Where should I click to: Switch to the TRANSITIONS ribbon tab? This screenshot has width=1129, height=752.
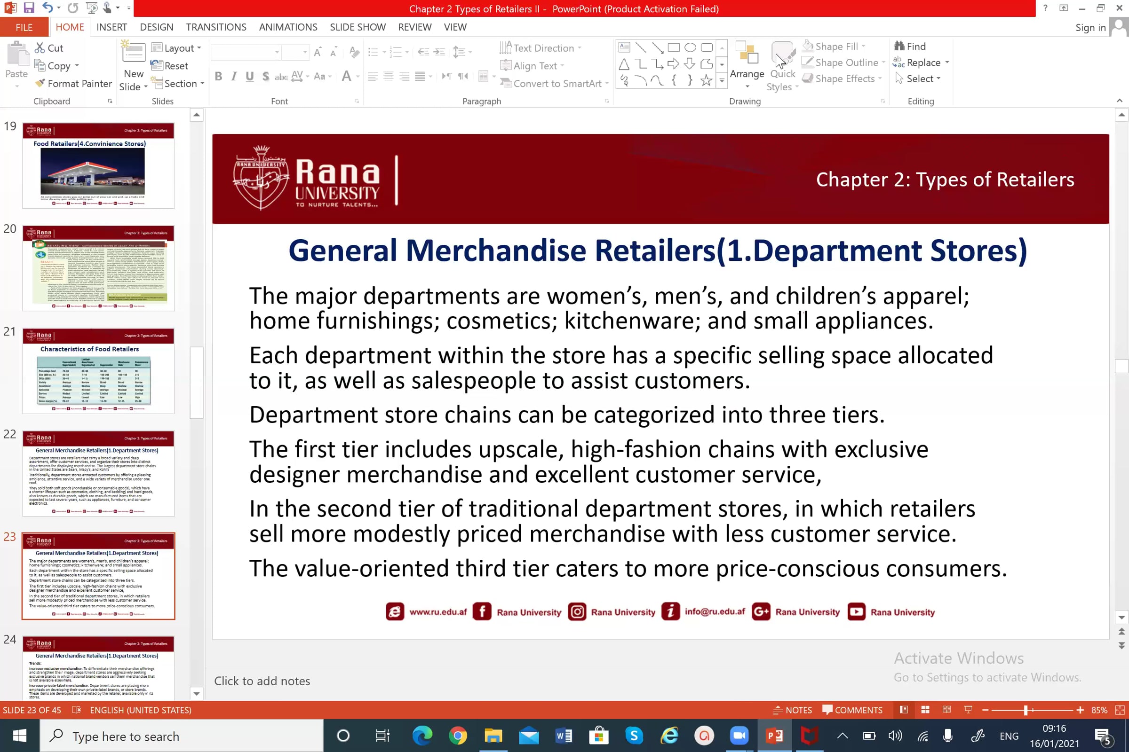pyautogui.click(x=216, y=27)
